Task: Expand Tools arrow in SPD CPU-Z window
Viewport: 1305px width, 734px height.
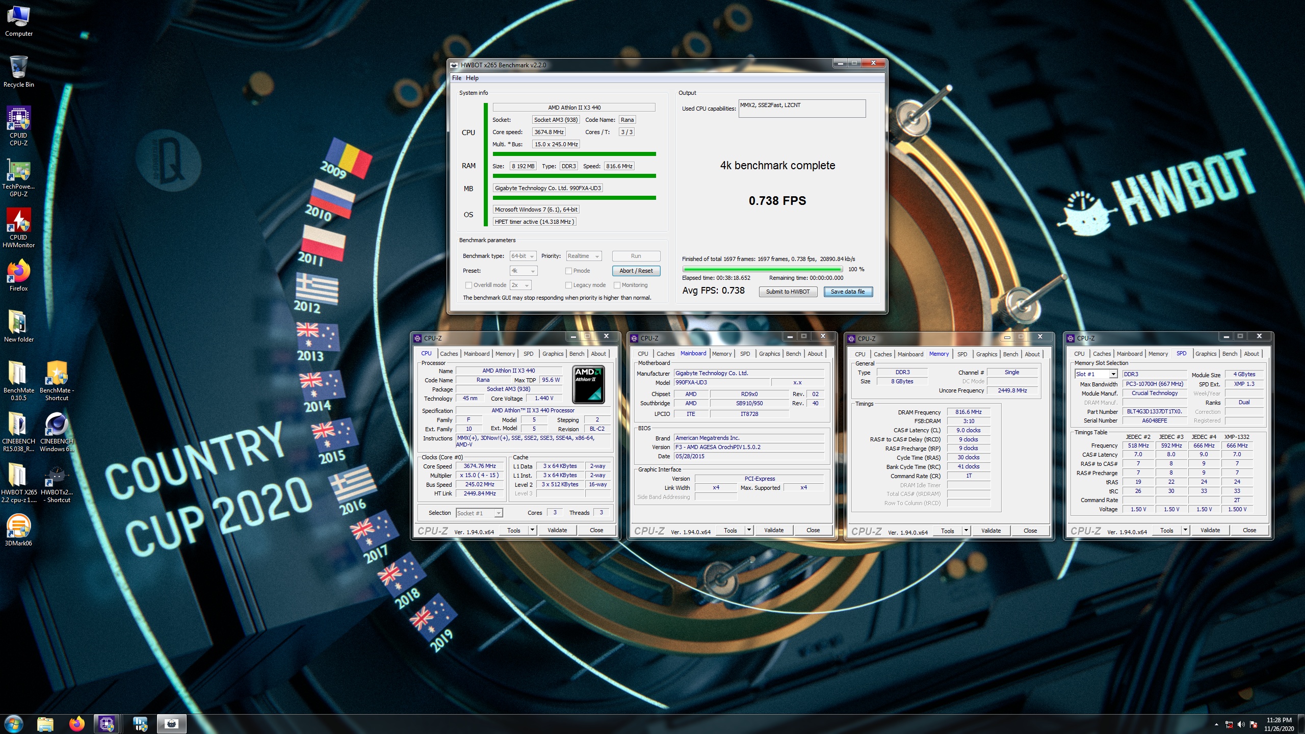Action: point(1185,530)
